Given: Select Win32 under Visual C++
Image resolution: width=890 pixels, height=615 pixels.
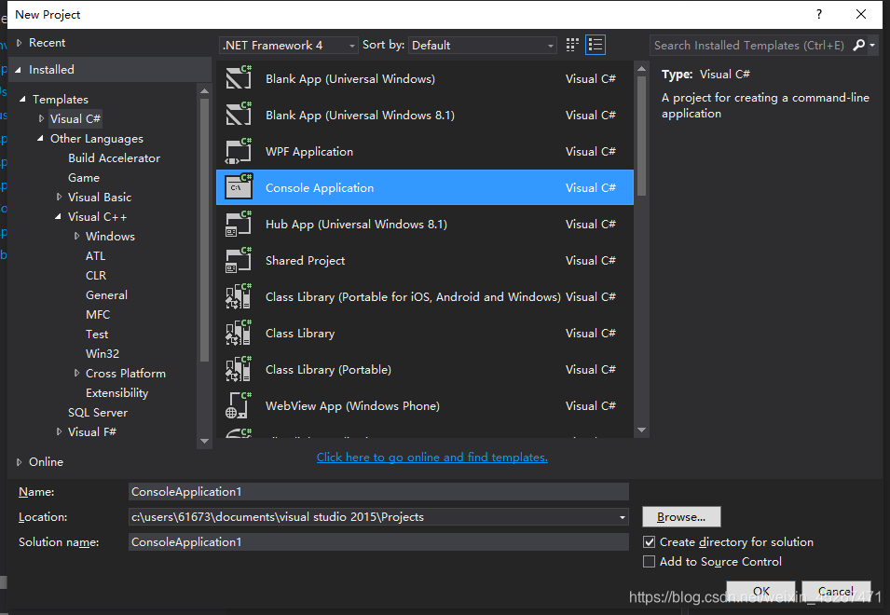Looking at the screenshot, I should [103, 353].
